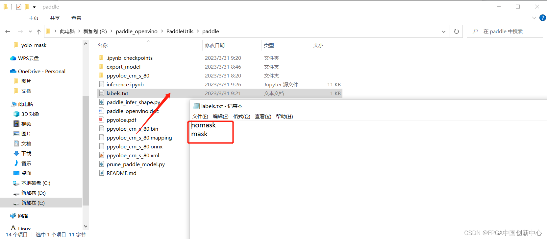Click the quick access properties checkmark icon
The height and width of the screenshot is (239, 547).
click(x=19, y=7)
